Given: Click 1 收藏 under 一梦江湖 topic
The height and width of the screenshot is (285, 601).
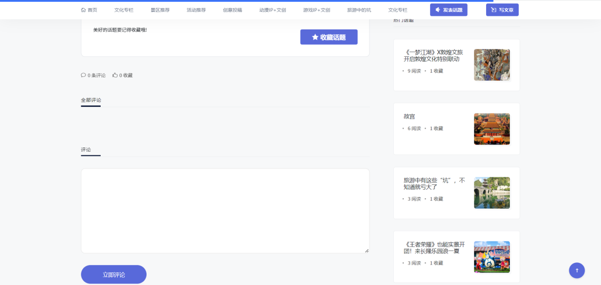Looking at the screenshot, I should click(x=436, y=71).
